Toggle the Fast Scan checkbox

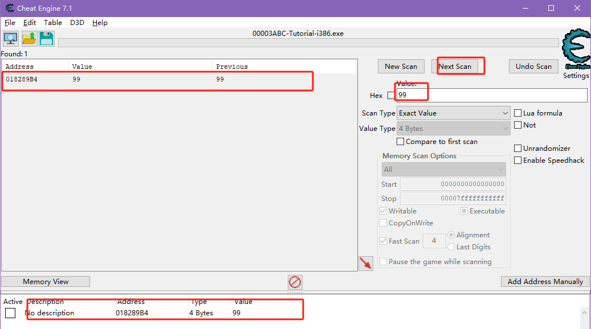click(384, 241)
